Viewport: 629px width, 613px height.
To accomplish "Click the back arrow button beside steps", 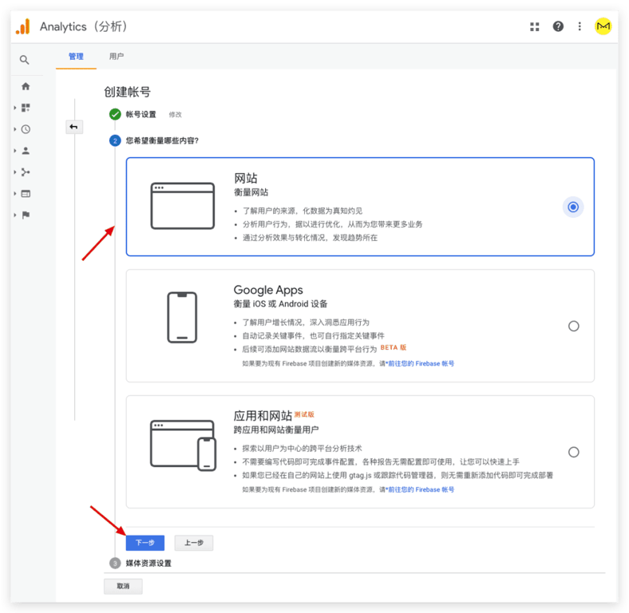I will [74, 127].
